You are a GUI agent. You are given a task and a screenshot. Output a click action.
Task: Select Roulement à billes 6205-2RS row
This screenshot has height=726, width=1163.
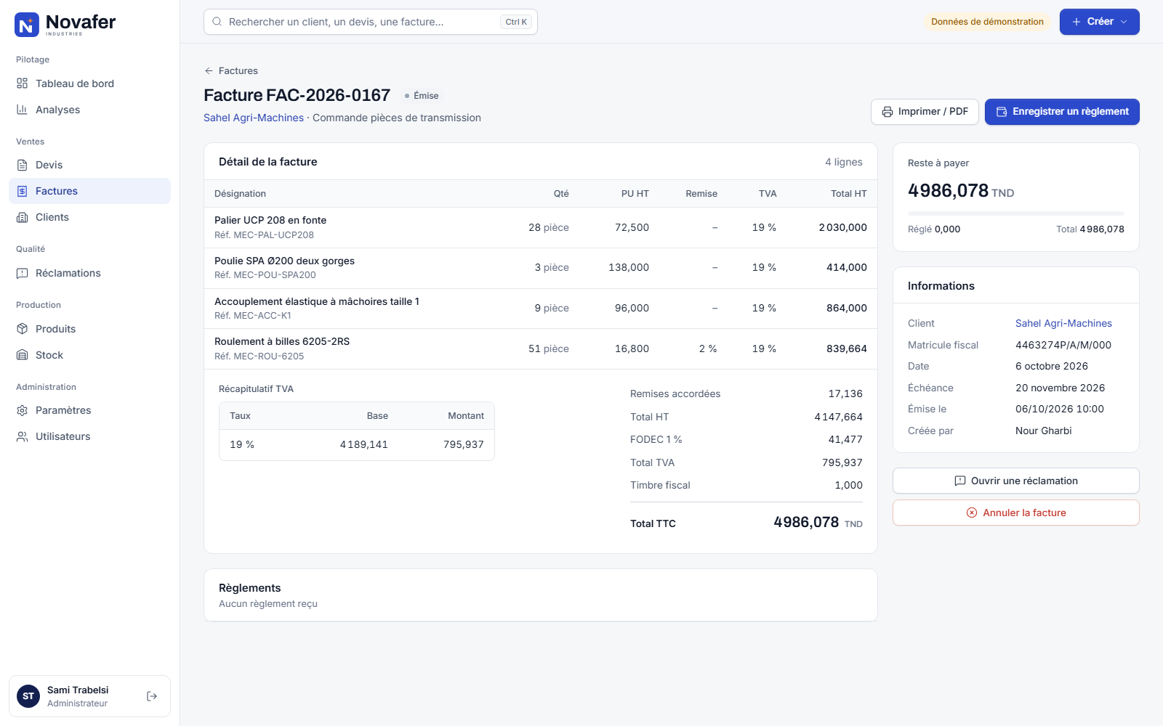click(541, 348)
